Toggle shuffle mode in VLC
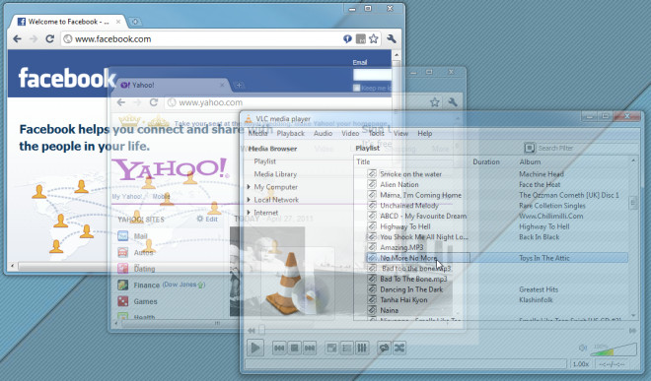Screen dimensions: 651x381 pos(399,348)
